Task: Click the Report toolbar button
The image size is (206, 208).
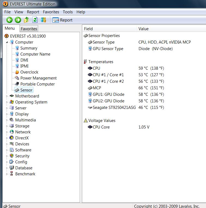Action: 62,20
